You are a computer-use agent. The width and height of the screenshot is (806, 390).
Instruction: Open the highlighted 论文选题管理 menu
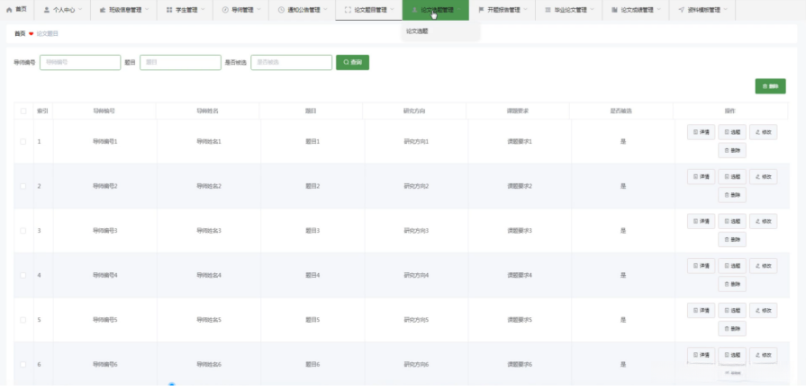[x=435, y=10]
